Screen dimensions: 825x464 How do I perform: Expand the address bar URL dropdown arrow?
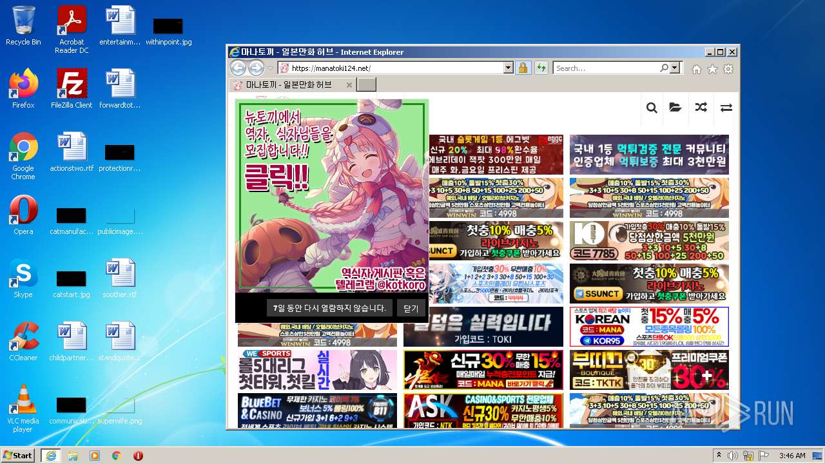click(508, 68)
